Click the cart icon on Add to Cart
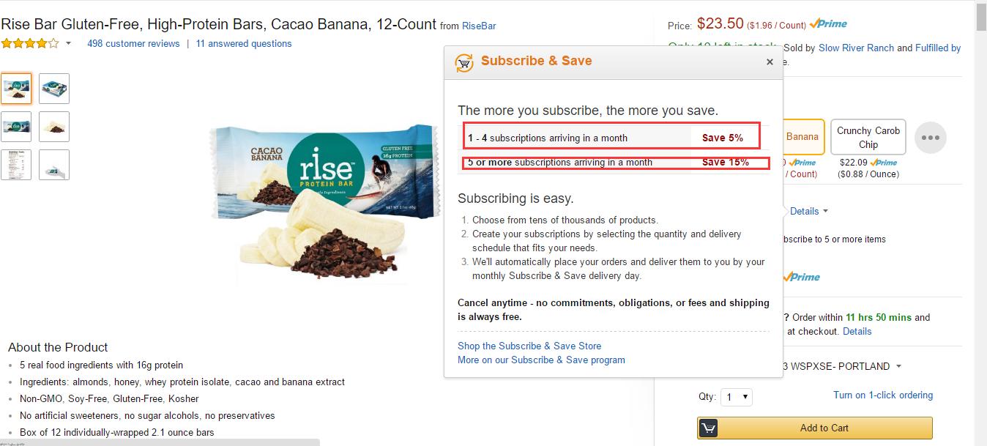The width and height of the screenshot is (987, 446). (708, 428)
